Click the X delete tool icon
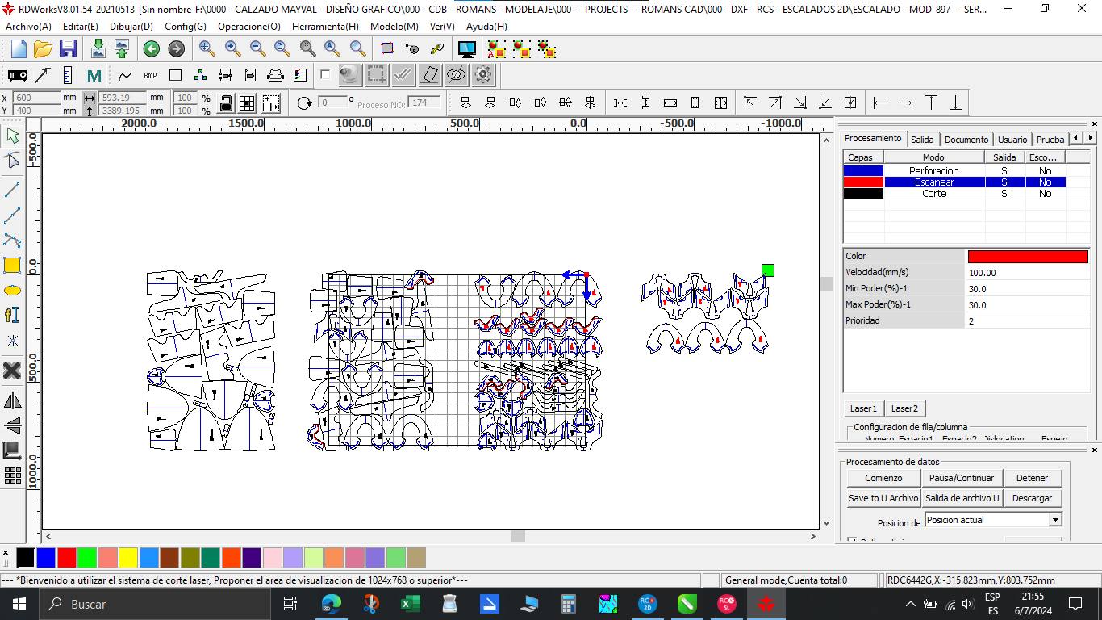Image resolution: width=1102 pixels, height=620 pixels. [x=12, y=371]
